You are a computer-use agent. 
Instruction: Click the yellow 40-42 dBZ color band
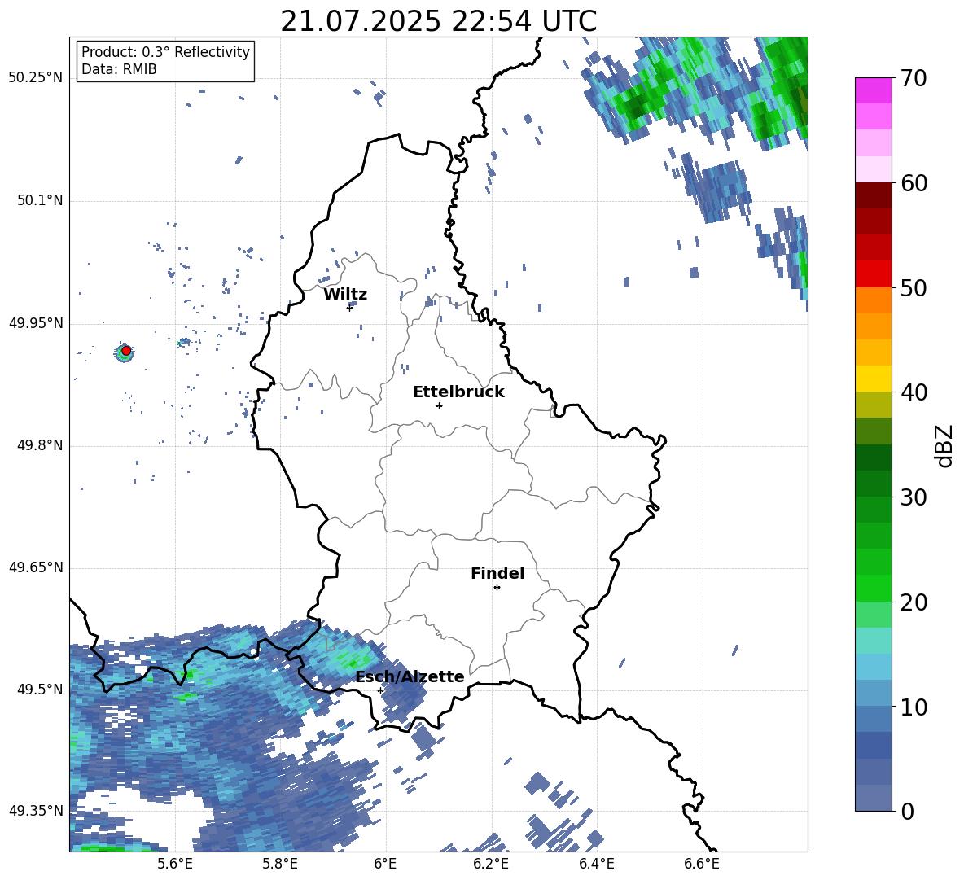[873, 378]
